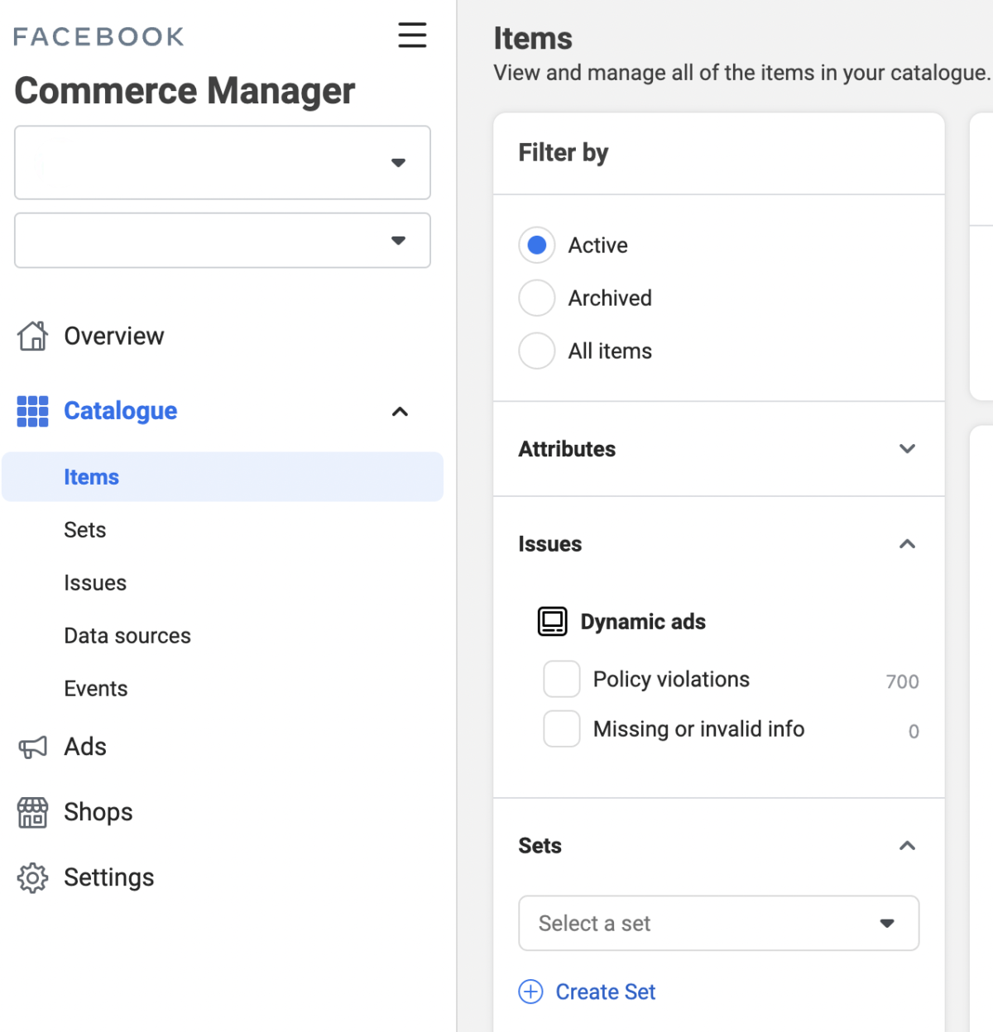993x1032 pixels.
Task: Open Data sources in the sidebar
Action: (127, 636)
